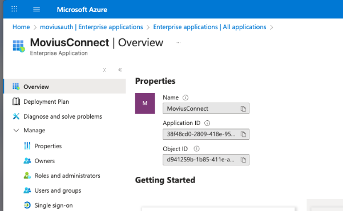Image resolution: width=343 pixels, height=211 pixels.
Task: Go to Home breadcrumb
Action: point(21,27)
